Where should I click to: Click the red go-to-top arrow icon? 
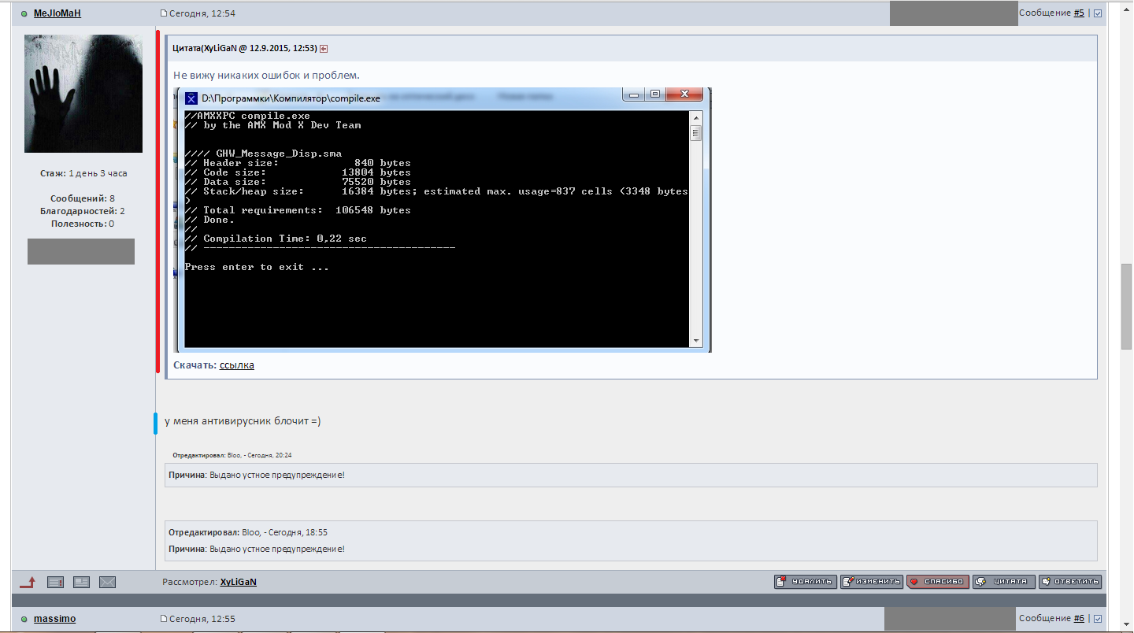point(28,583)
